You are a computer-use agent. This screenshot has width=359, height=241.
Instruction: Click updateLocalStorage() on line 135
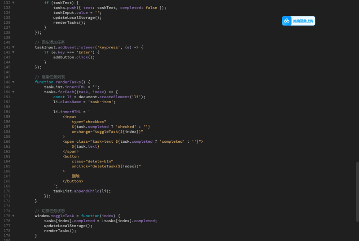click(x=77, y=18)
